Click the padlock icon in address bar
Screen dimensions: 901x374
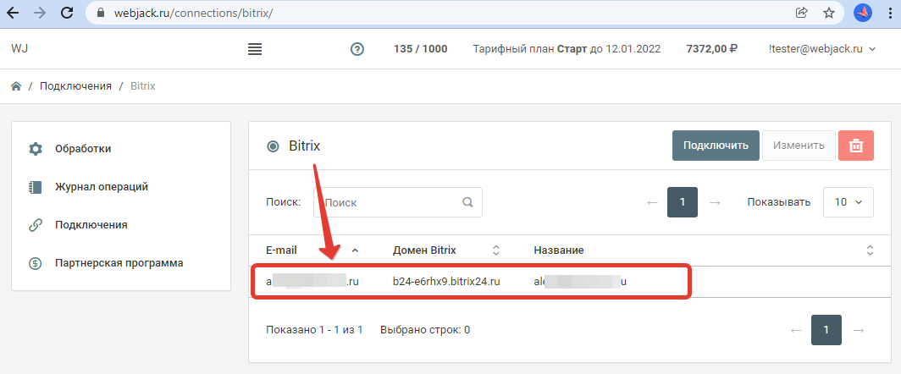point(102,13)
